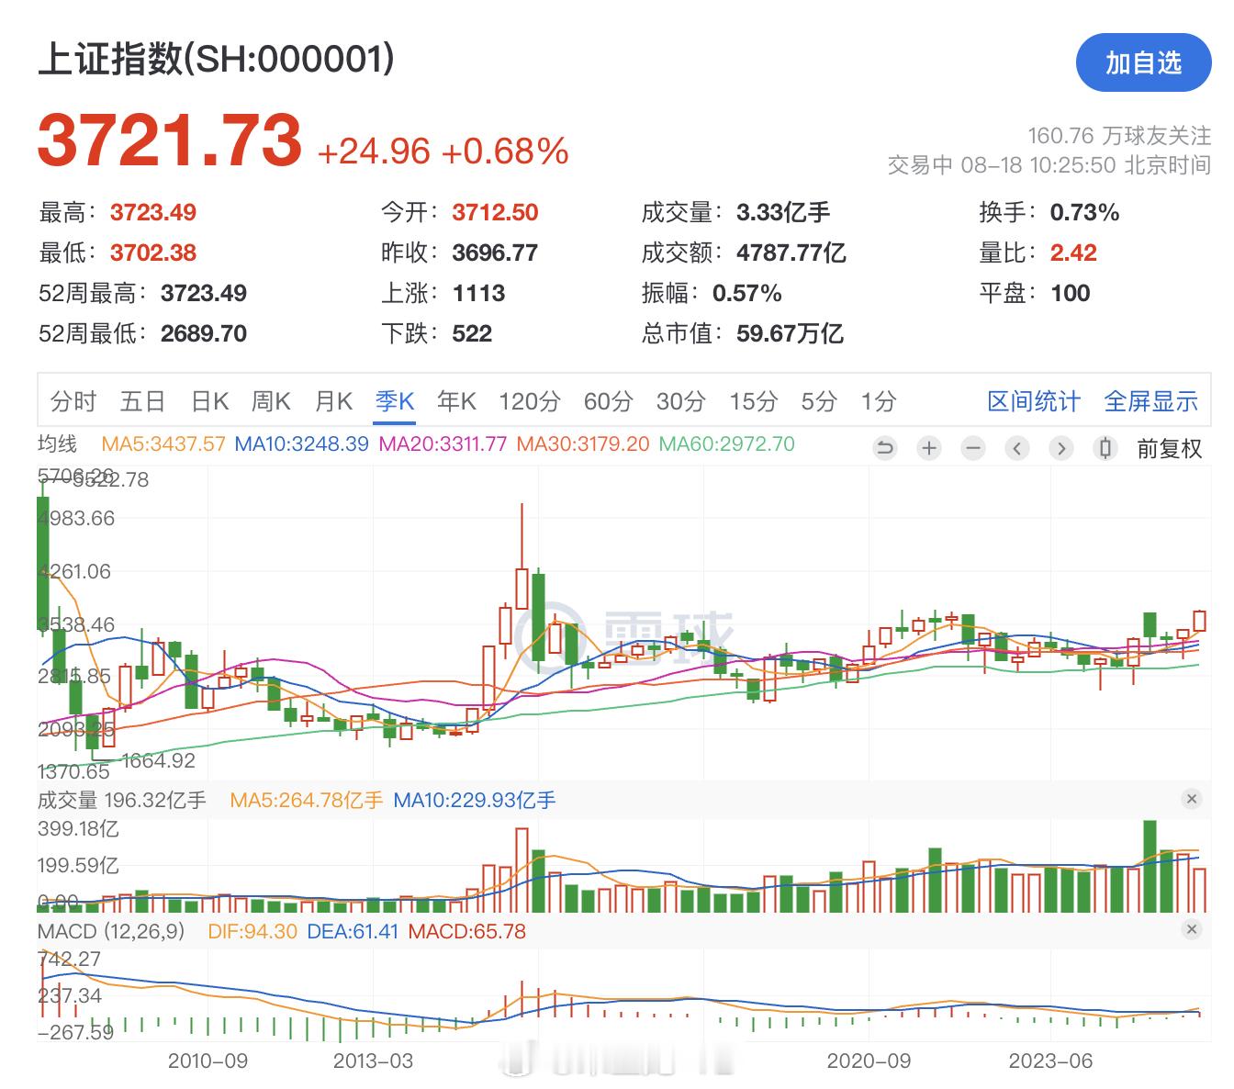Toggle candlestick style icon
Image resolution: width=1234 pixels, height=1089 pixels.
point(1105,448)
